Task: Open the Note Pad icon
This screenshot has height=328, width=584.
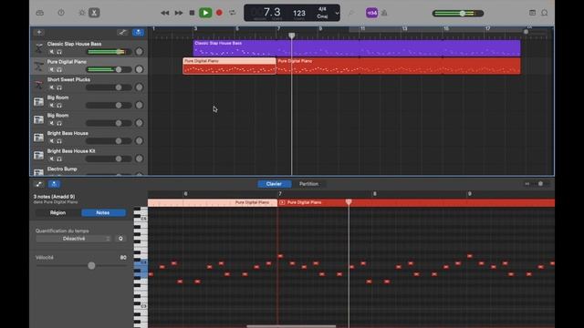Action: point(533,13)
